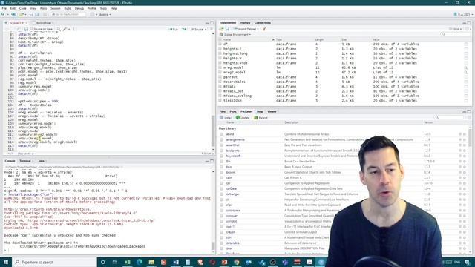Screen dimensions: 475x267
Task: Open the project menu dropdown at top right
Action: coord(463,14)
